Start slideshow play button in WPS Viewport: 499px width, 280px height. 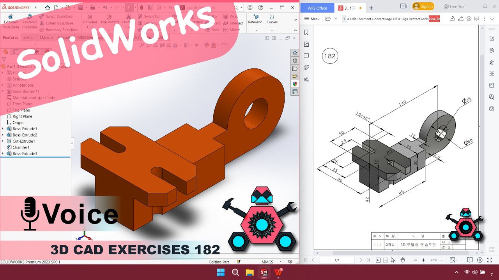(x=480, y=260)
